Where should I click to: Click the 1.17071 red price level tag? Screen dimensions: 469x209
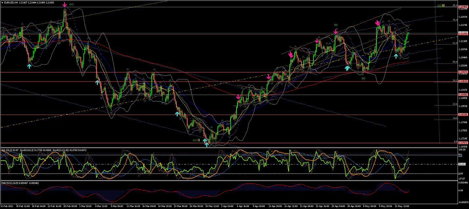[x=463, y=143]
